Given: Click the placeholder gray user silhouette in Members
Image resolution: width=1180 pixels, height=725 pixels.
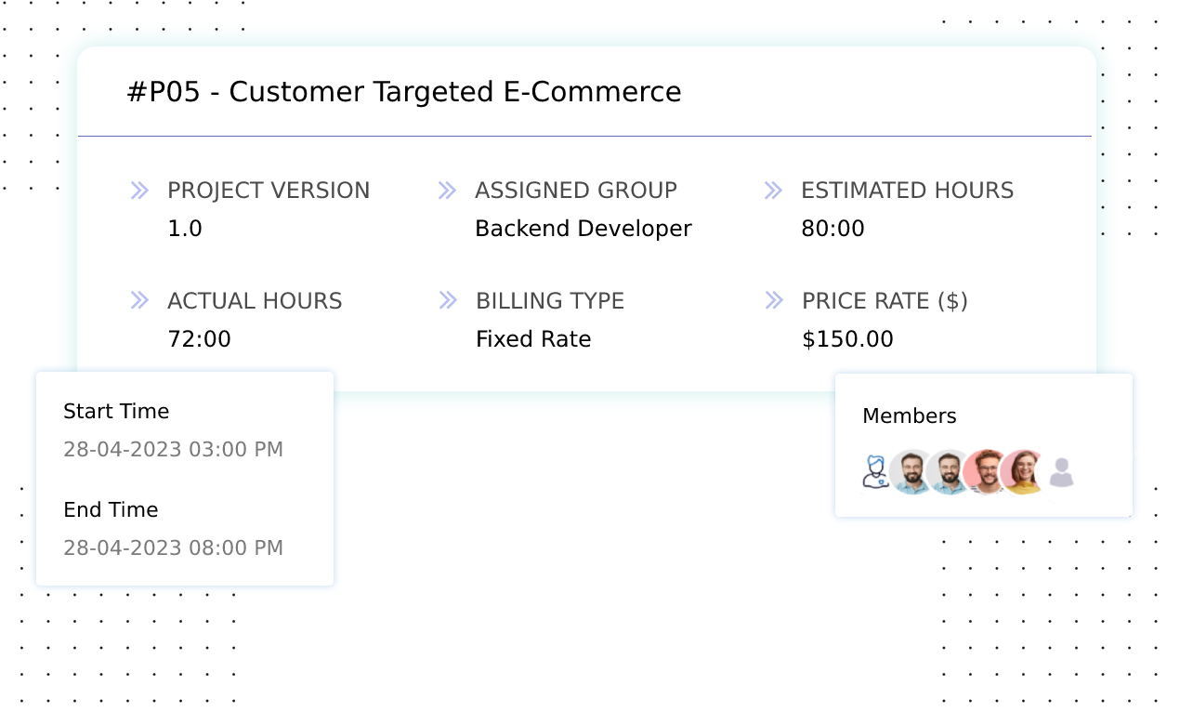Looking at the screenshot, I should tap(1063, 472).
